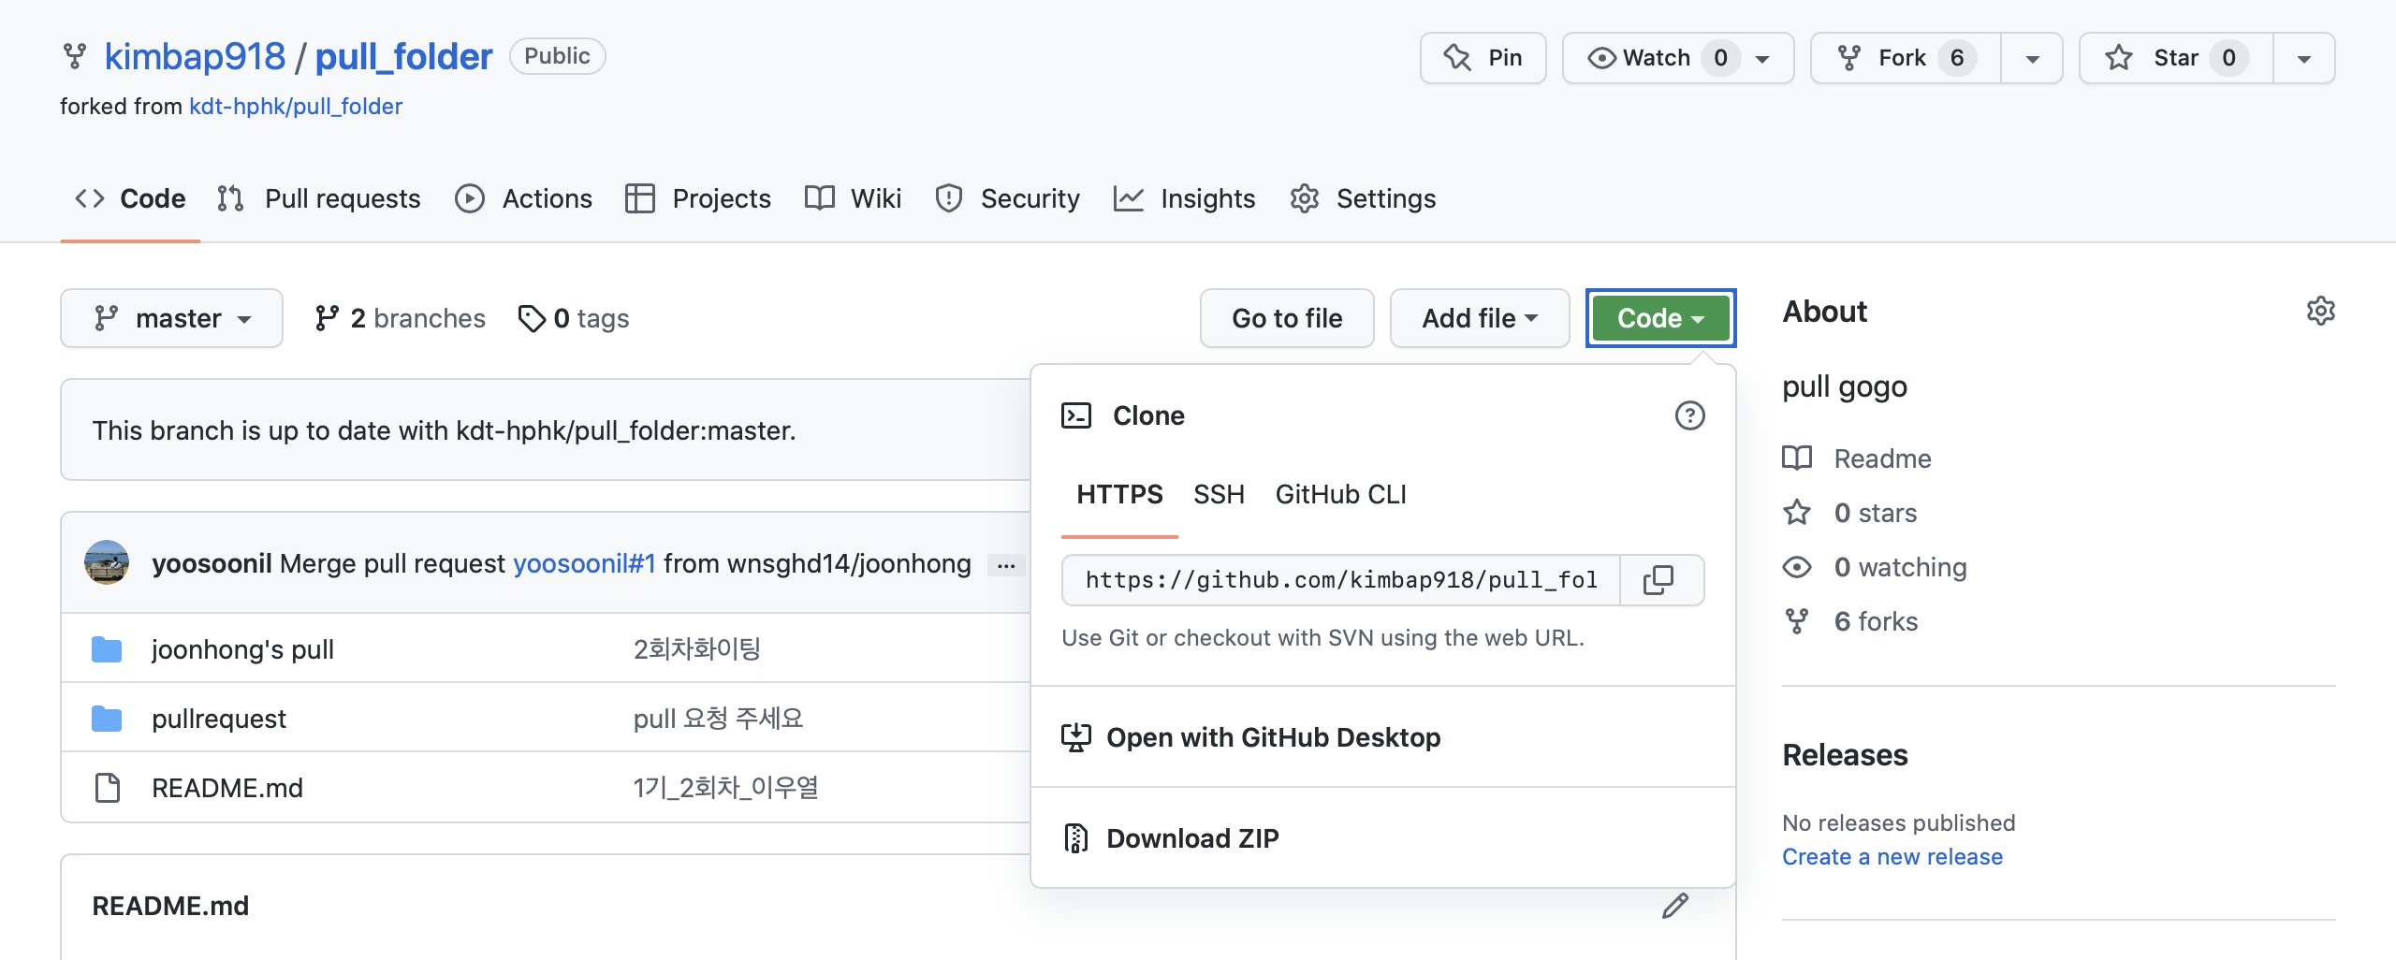Choose Open with GitHub Desktop
Image resolution: width=2396 pixels, height=960 pixels.
(x=1383, y=737)
